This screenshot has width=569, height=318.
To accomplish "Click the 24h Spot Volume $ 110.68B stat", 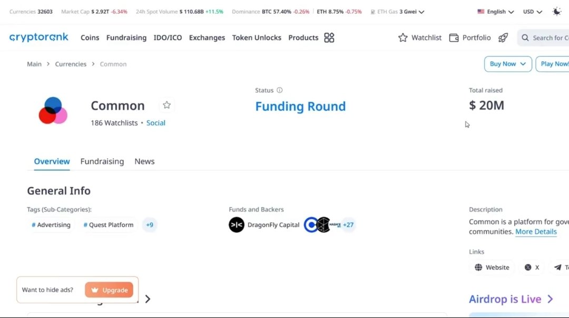I will [x=179, y=12].
